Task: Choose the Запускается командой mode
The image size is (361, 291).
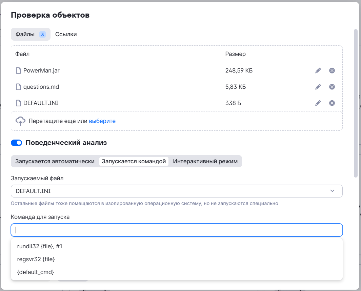Action: pos(134,161)
